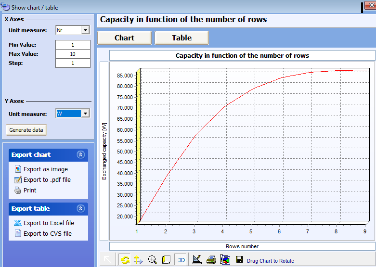Click the document icon beside Export to CVS
376x267 pixels.
(x=18, y=233)
